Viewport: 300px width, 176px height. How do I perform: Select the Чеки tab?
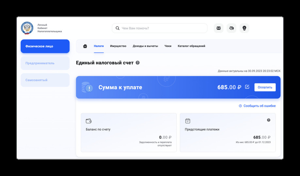click(168, 46)
